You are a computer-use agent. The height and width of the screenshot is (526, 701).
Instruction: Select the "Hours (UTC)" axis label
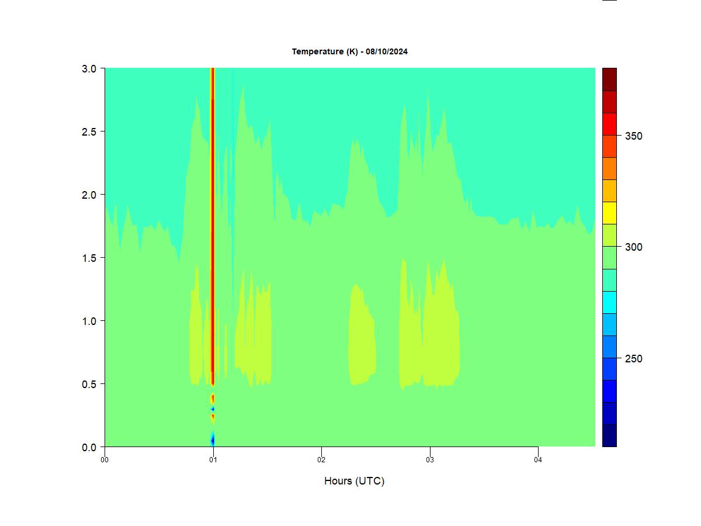tap(355, 481)
